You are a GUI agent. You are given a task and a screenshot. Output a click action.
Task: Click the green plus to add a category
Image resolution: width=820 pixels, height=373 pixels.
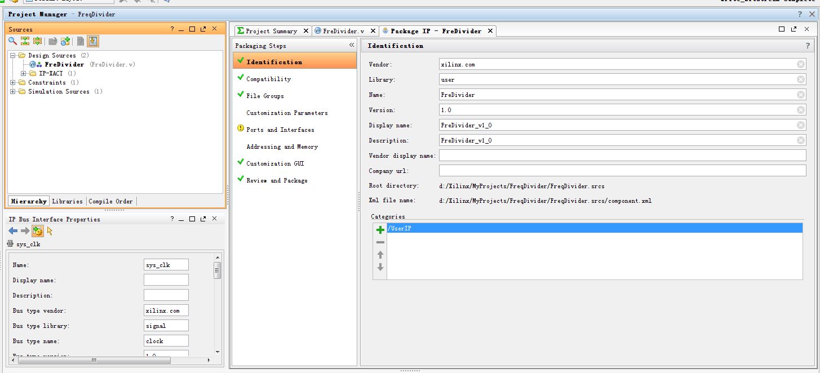click(380, 229)
